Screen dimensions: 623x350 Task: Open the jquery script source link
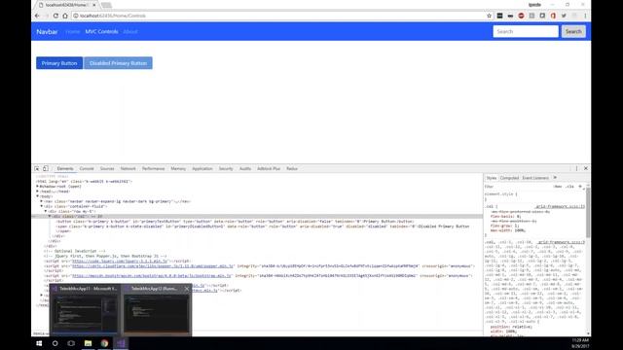tap(120, 262)
